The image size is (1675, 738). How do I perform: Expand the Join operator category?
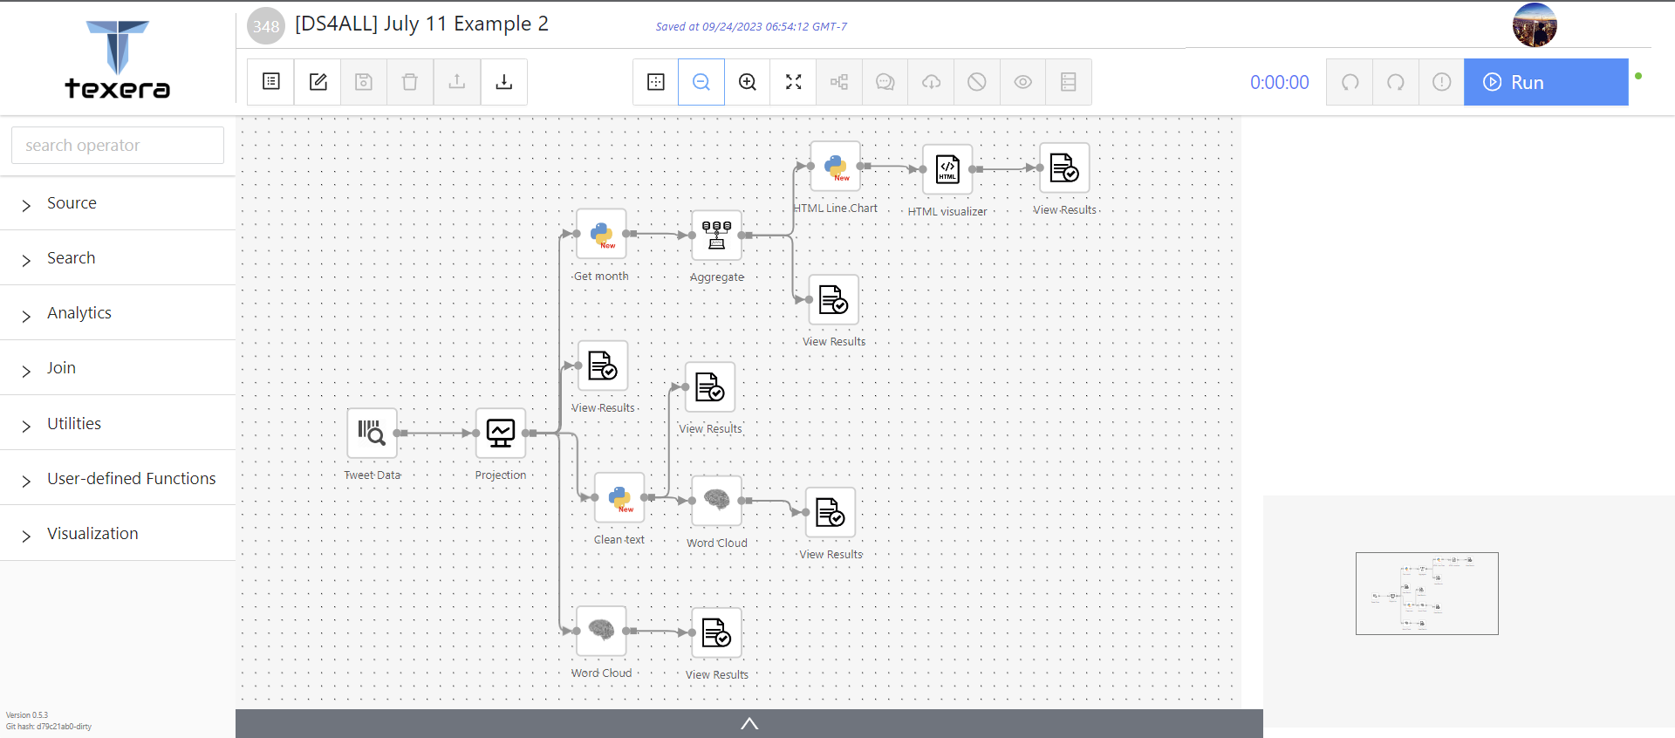tap(118, 368)
